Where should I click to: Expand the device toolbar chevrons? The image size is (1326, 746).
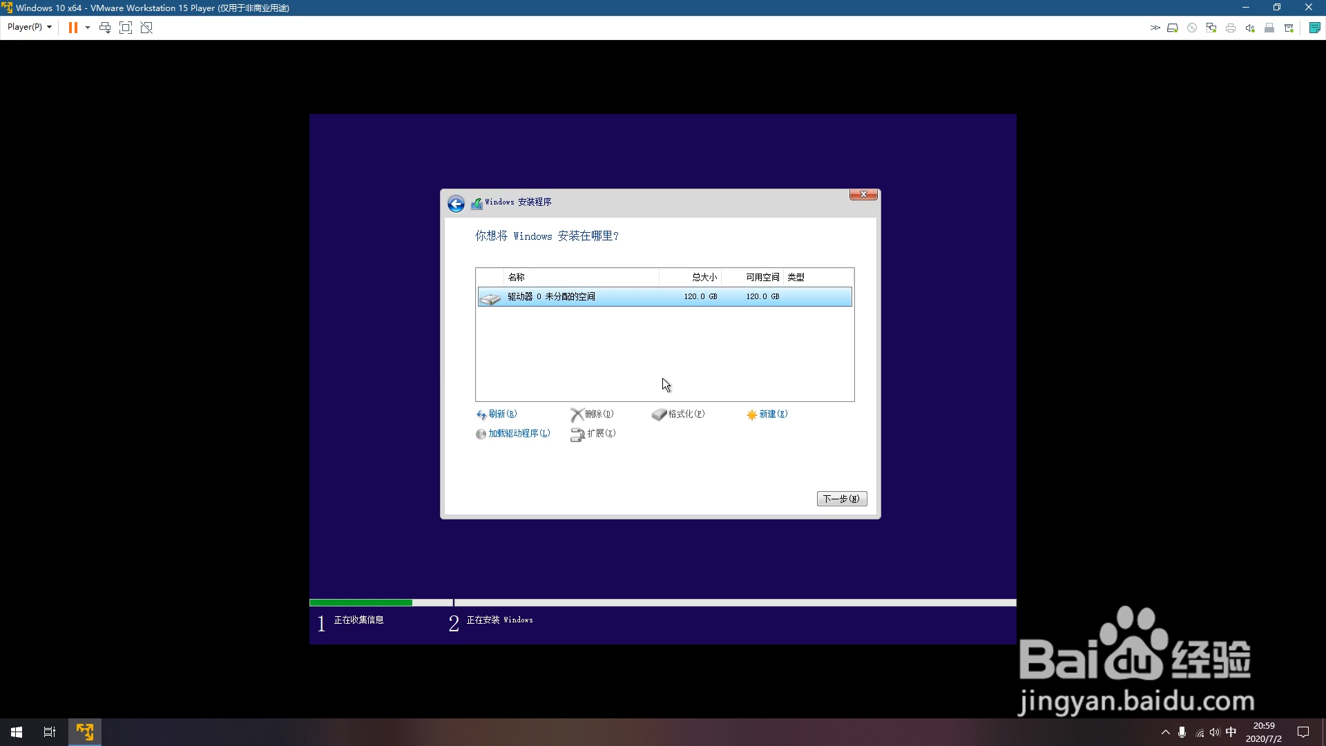click(1155, 28)
